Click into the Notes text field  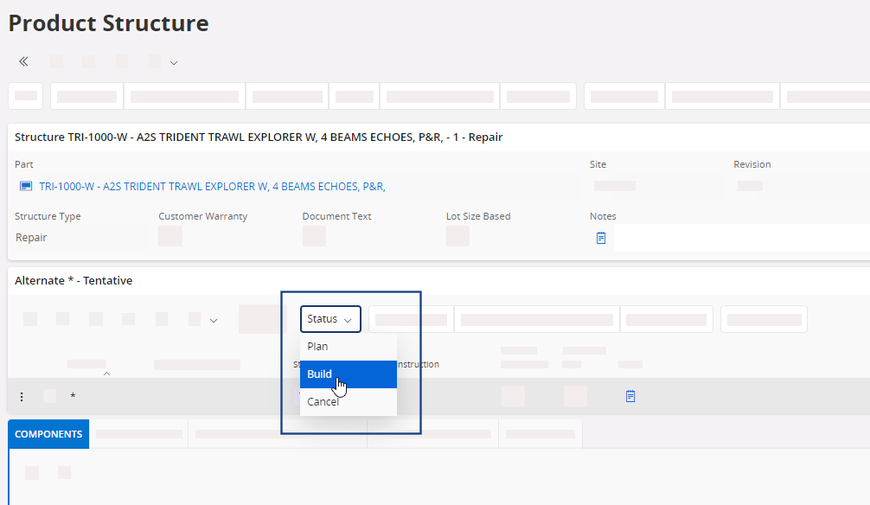point(739,238)
